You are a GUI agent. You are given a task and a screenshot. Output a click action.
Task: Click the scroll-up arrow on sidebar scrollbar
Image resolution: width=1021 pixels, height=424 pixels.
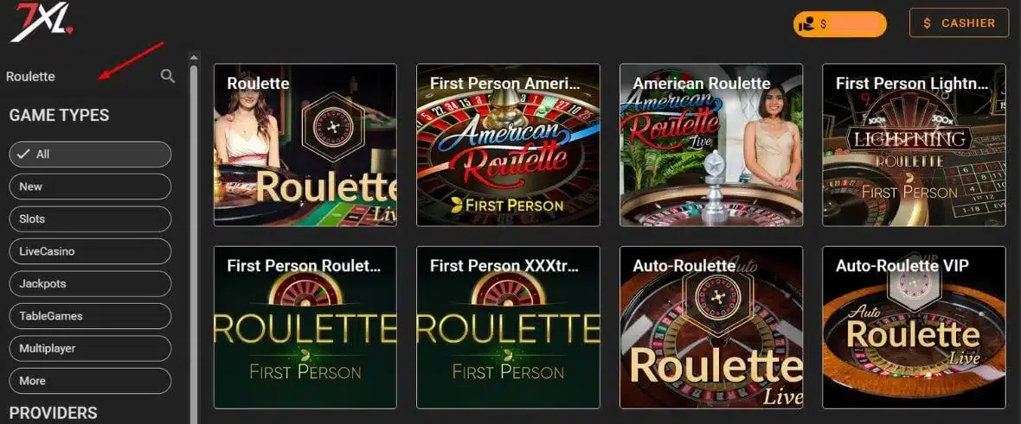194,59
